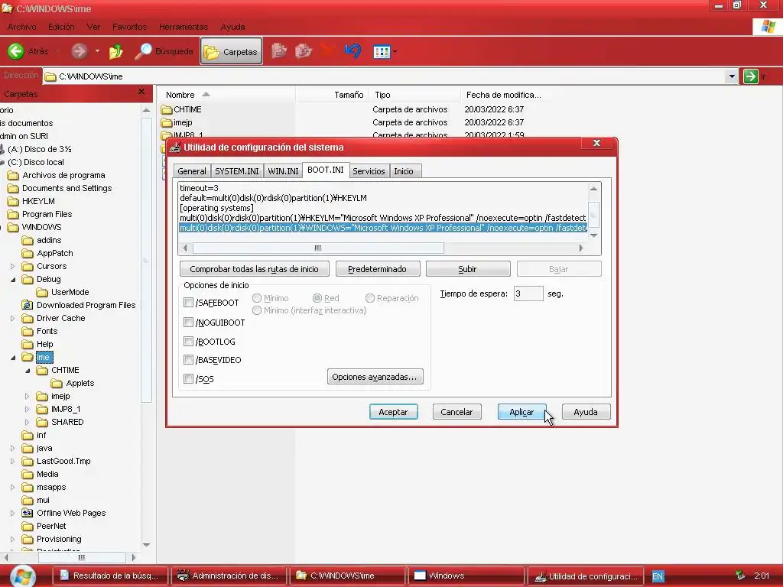Switch to Resultado de la búsqueda taskbar item
Image resolution: width=783 pixels, height=587 pixels.
pos(109,576)
